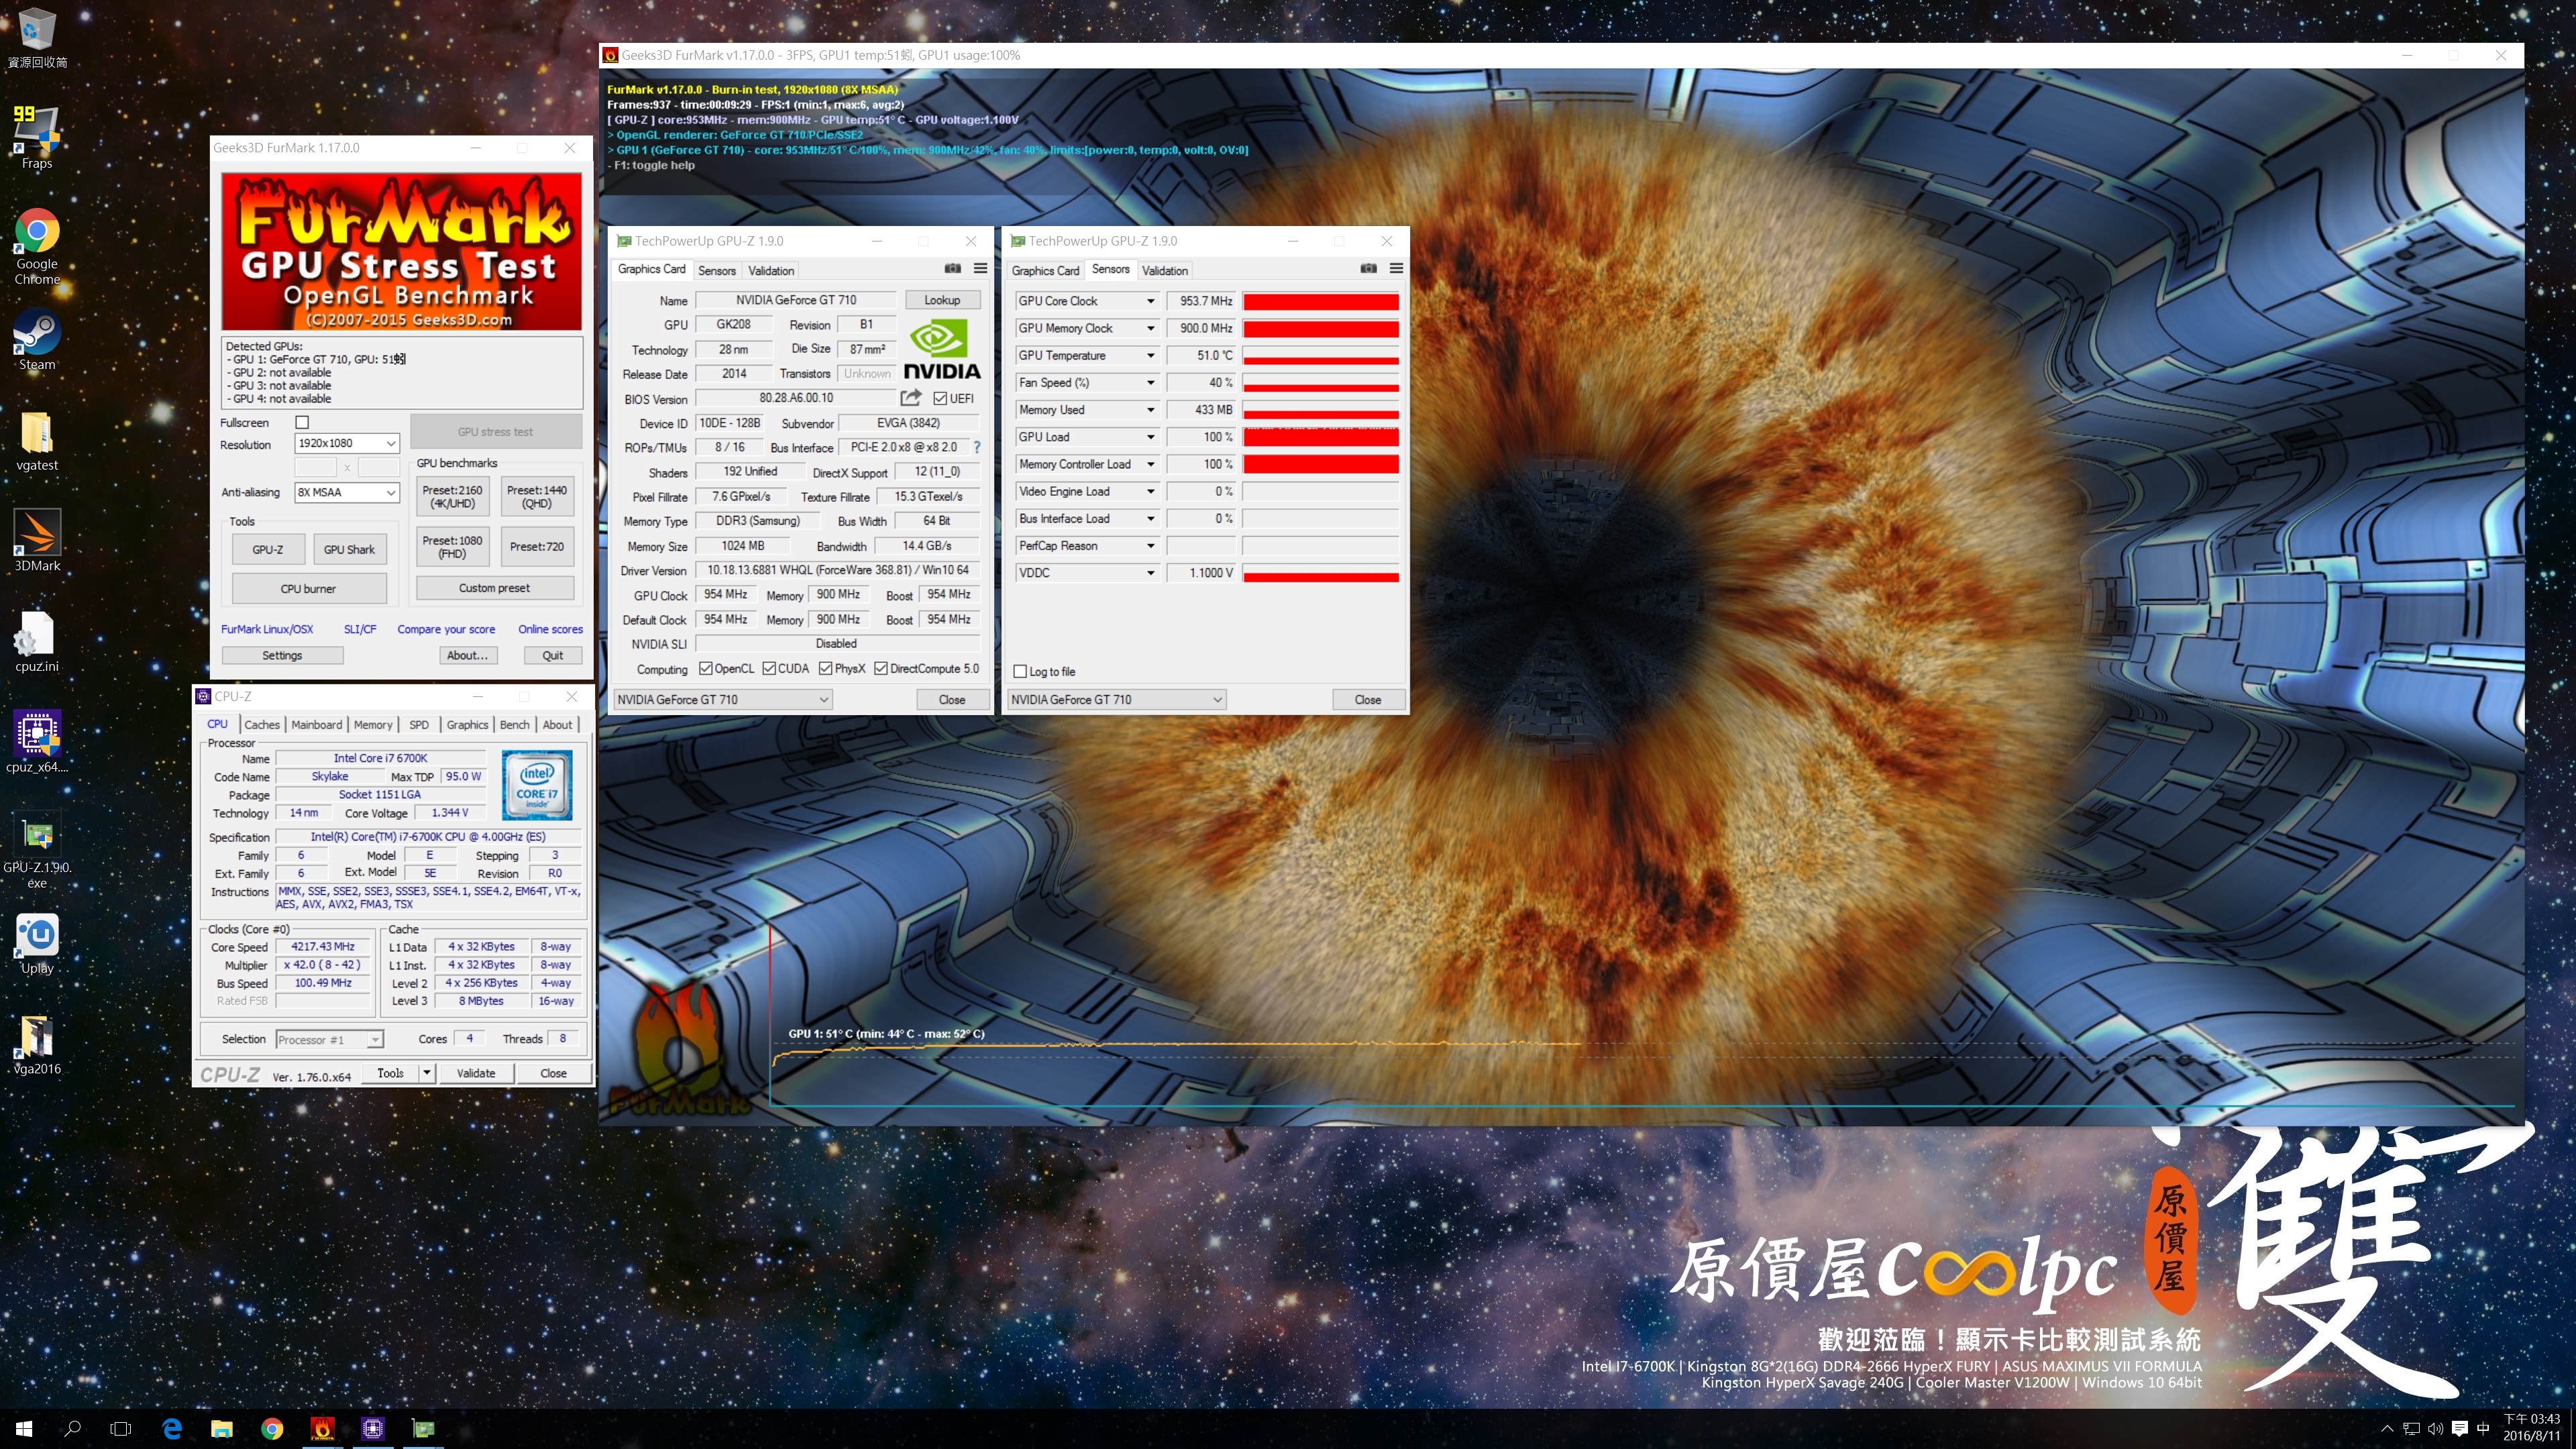Click the Bus Interface question mark in GPU-Z
This screenshot has width=2576, height=1449.
coord(977,448)
